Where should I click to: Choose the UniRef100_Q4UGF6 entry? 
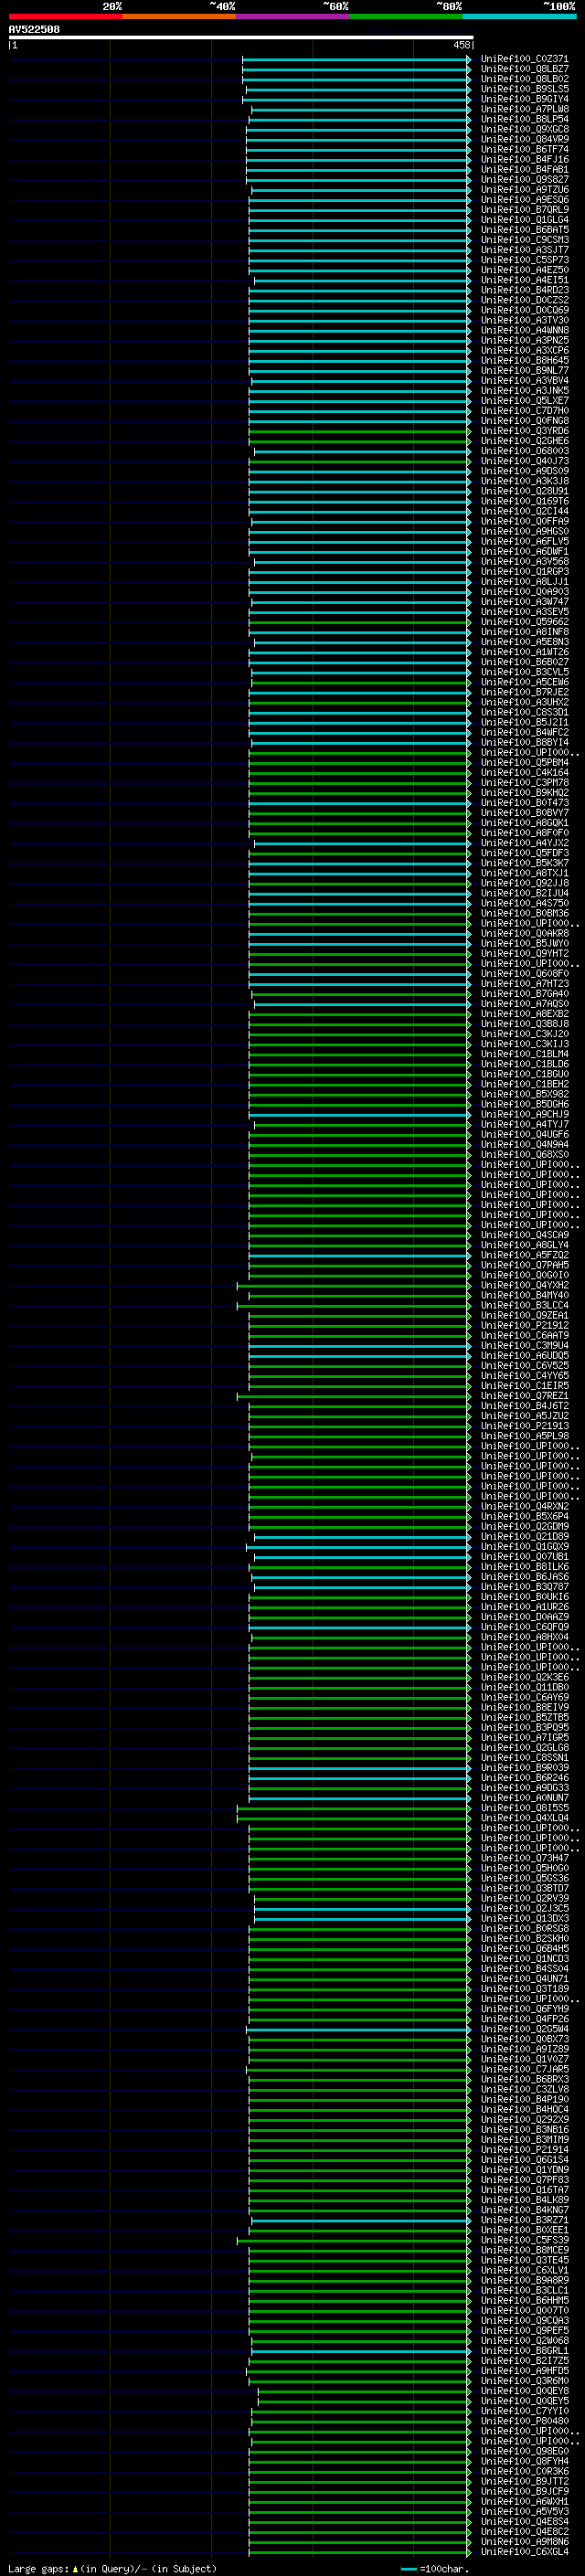(524, 1134)
